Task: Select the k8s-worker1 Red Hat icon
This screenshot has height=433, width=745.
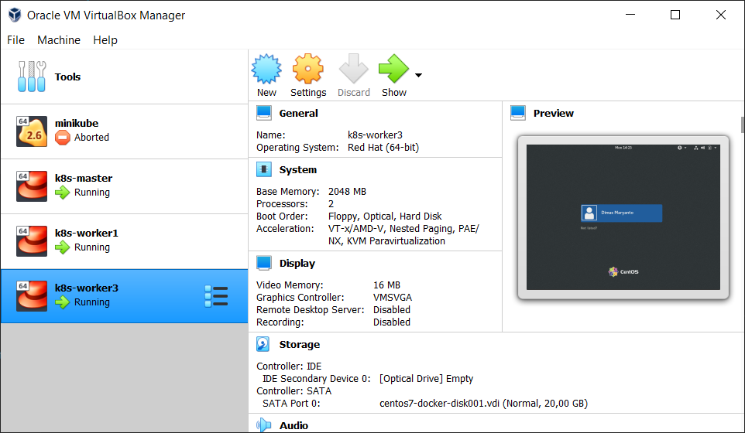Action: (32, 241)
